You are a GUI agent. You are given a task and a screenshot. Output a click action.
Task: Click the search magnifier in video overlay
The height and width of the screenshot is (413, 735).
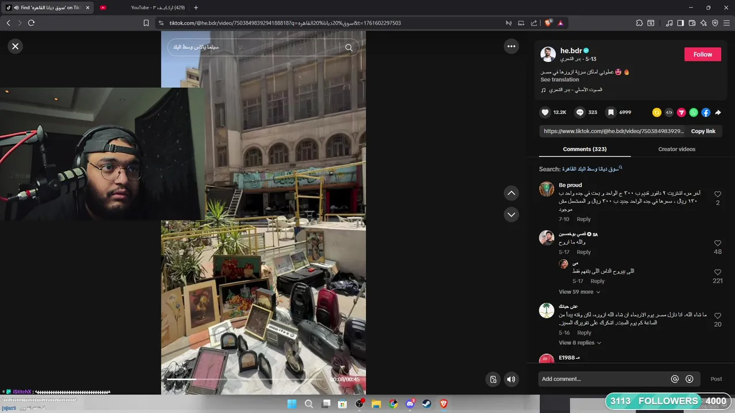coord(349,48)
